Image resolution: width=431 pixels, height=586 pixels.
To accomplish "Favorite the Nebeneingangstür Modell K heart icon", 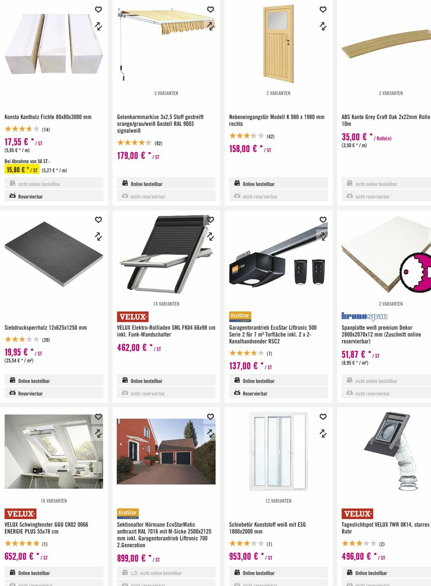I will click(323, 10).
